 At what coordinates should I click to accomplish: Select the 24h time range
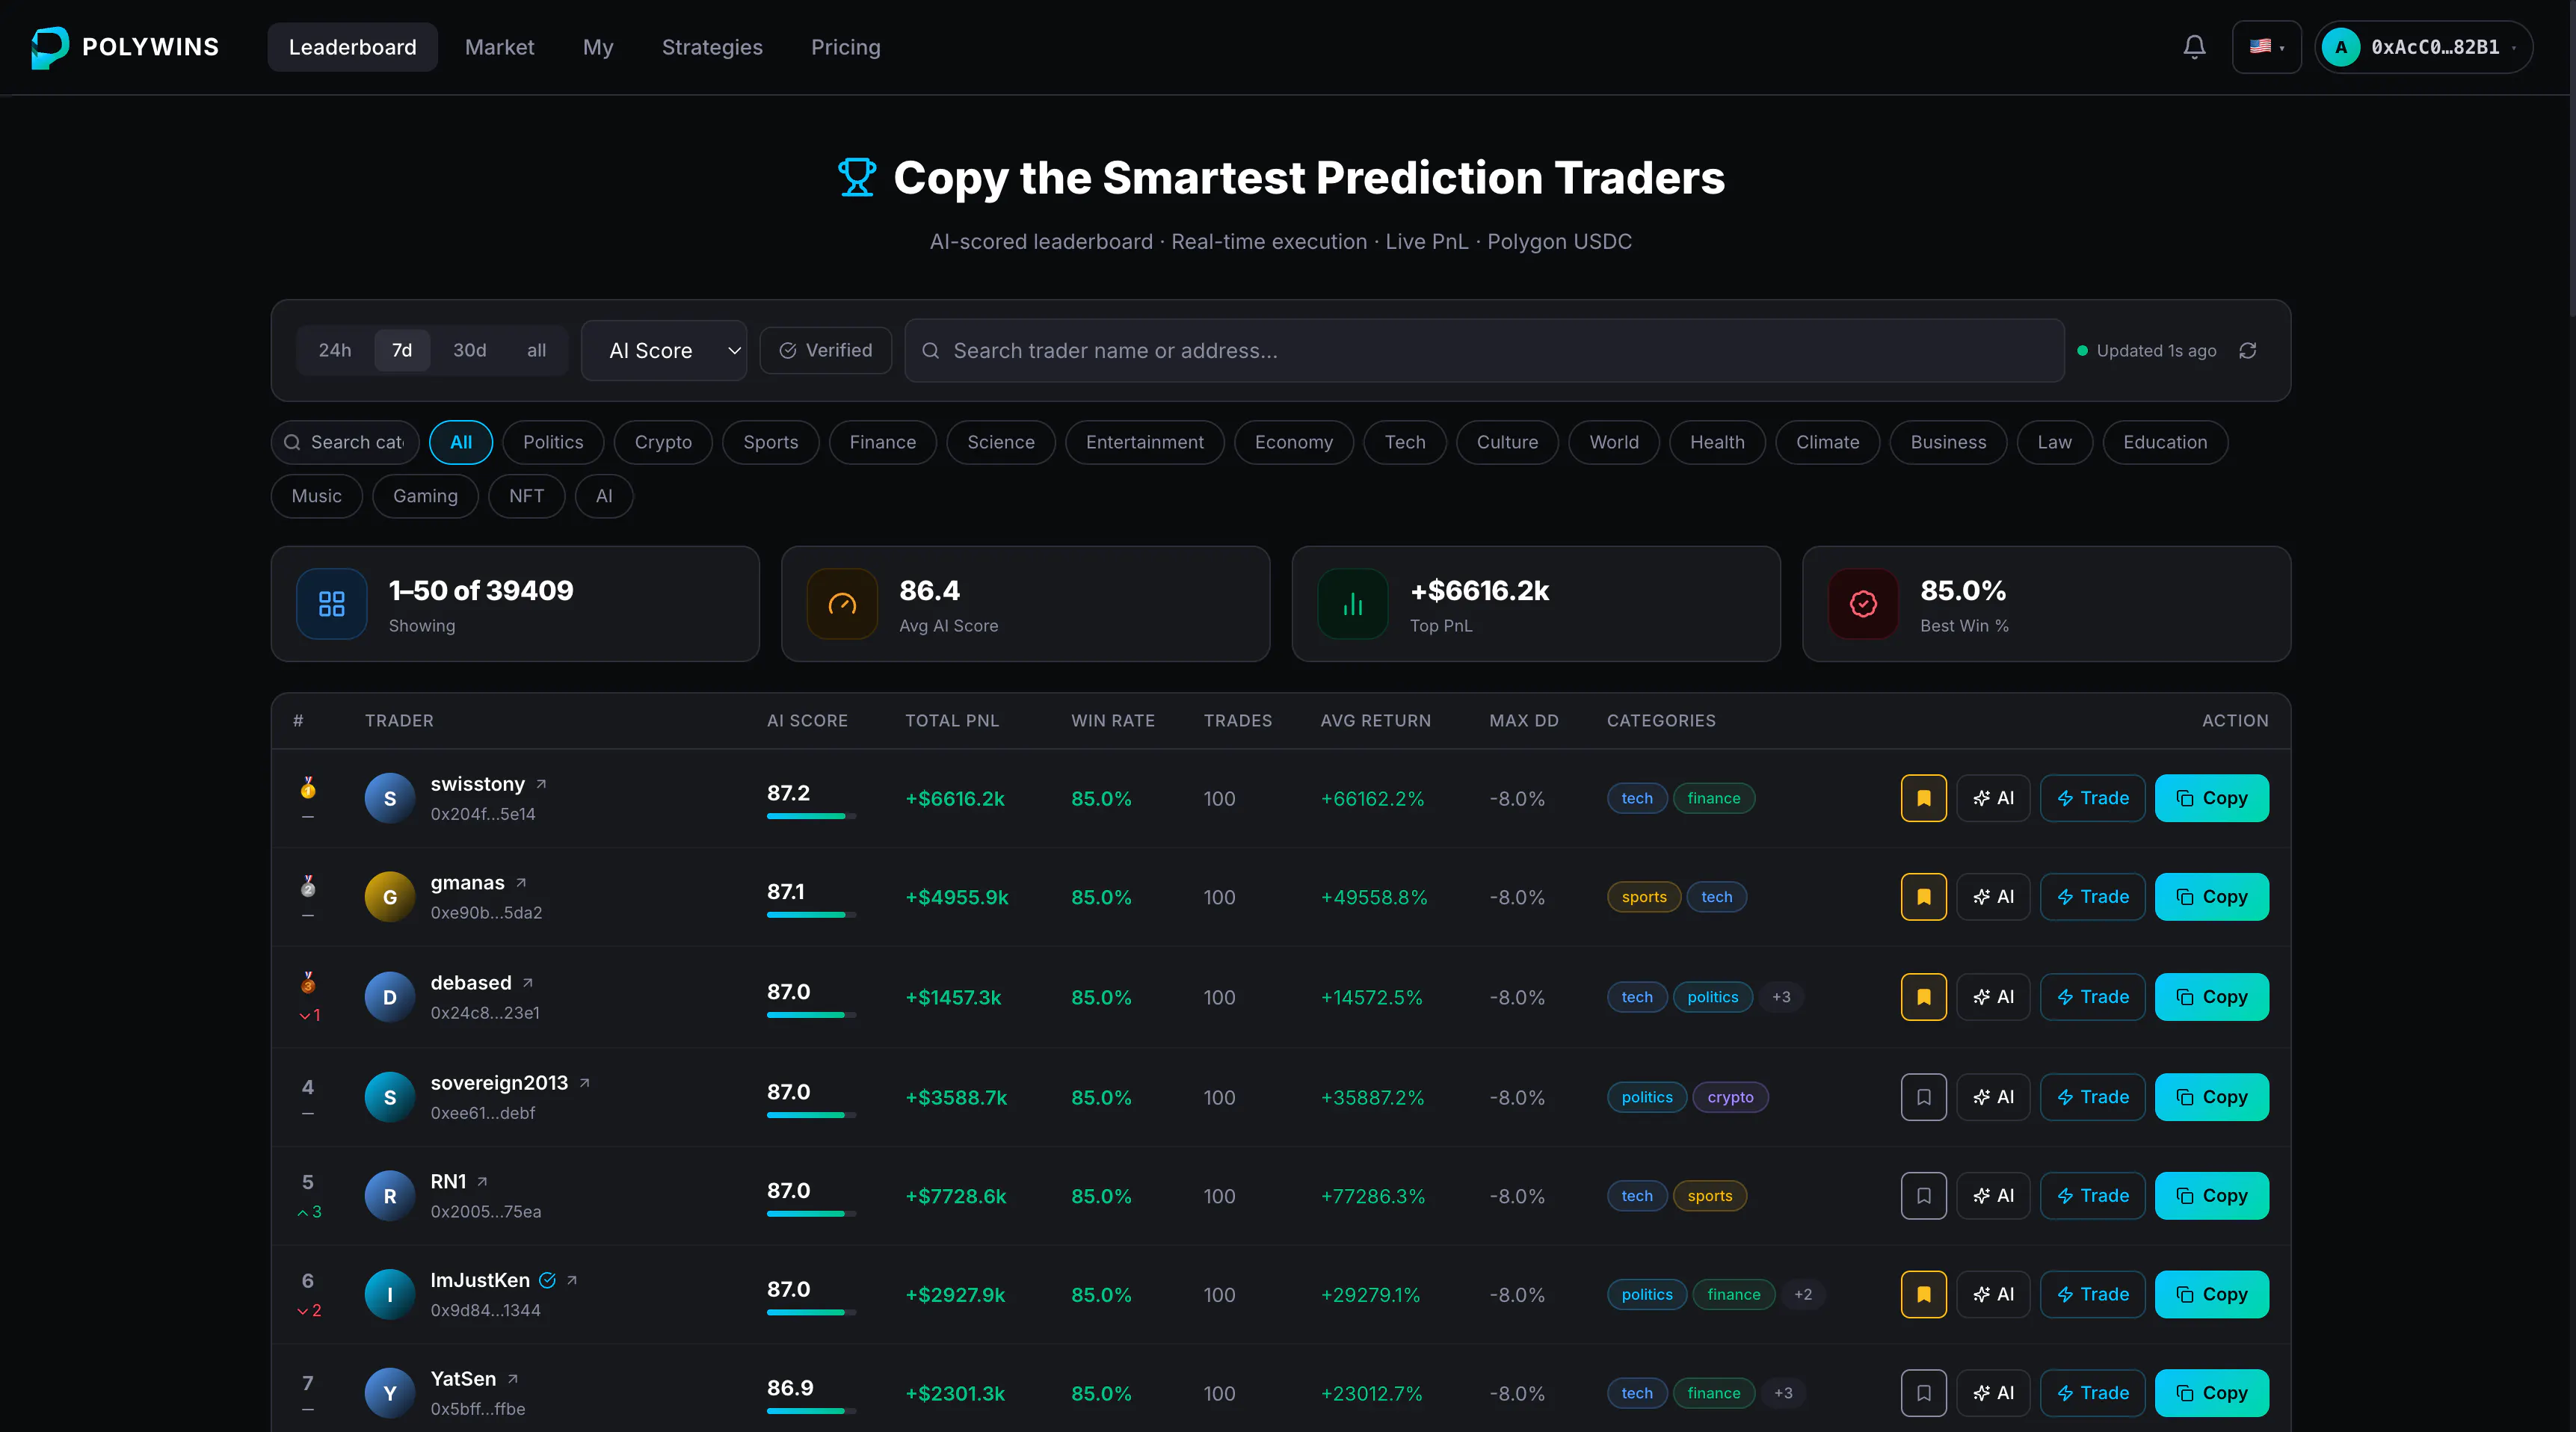tap(335, 351)
